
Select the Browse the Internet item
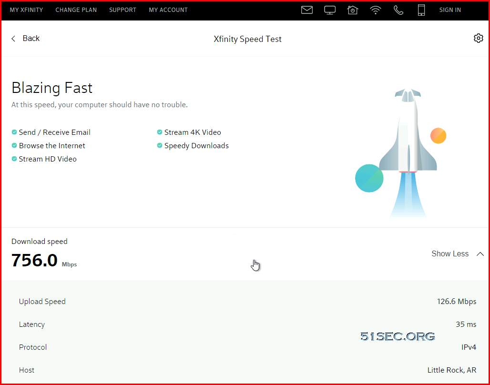coord(52,146)
